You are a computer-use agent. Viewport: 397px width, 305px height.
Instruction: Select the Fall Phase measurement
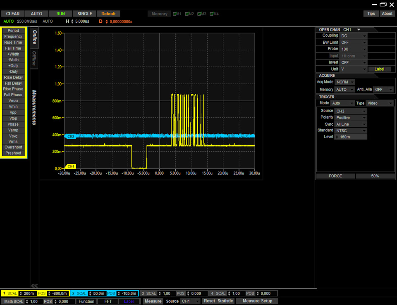pyautogui.click(x=13, y=95)
